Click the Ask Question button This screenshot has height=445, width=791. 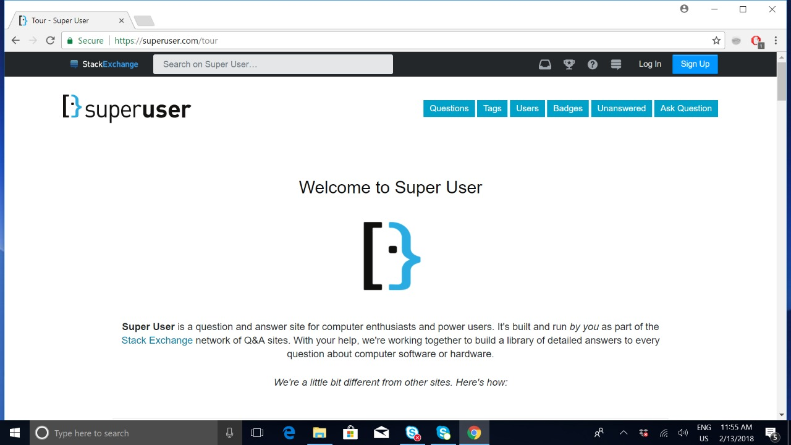(x=686, y=108)
